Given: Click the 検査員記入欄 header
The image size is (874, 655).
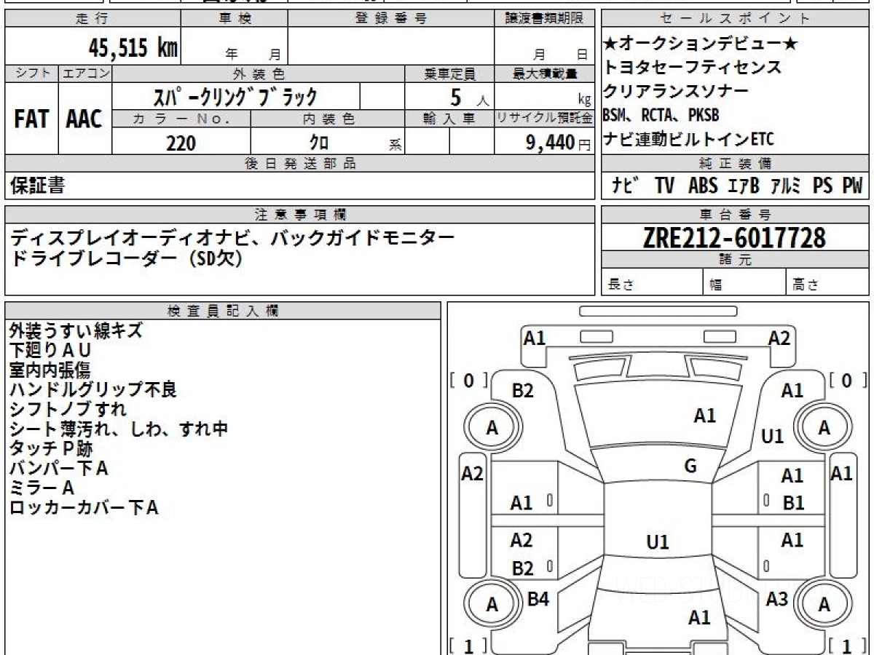Looking at the screenshot, I should (223, 310).
